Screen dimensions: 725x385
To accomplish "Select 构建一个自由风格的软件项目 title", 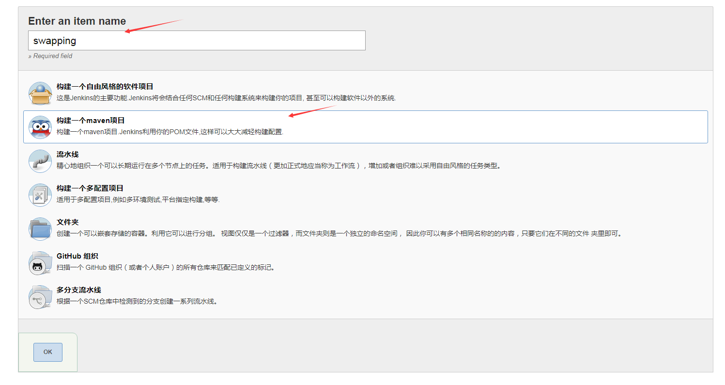I will tap(105, 87).
